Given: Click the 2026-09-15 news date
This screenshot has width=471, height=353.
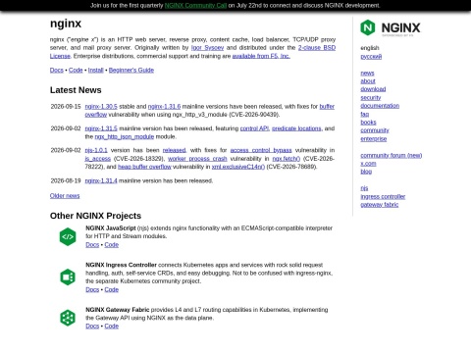Looking at the screenshot, I should [66, 107].
